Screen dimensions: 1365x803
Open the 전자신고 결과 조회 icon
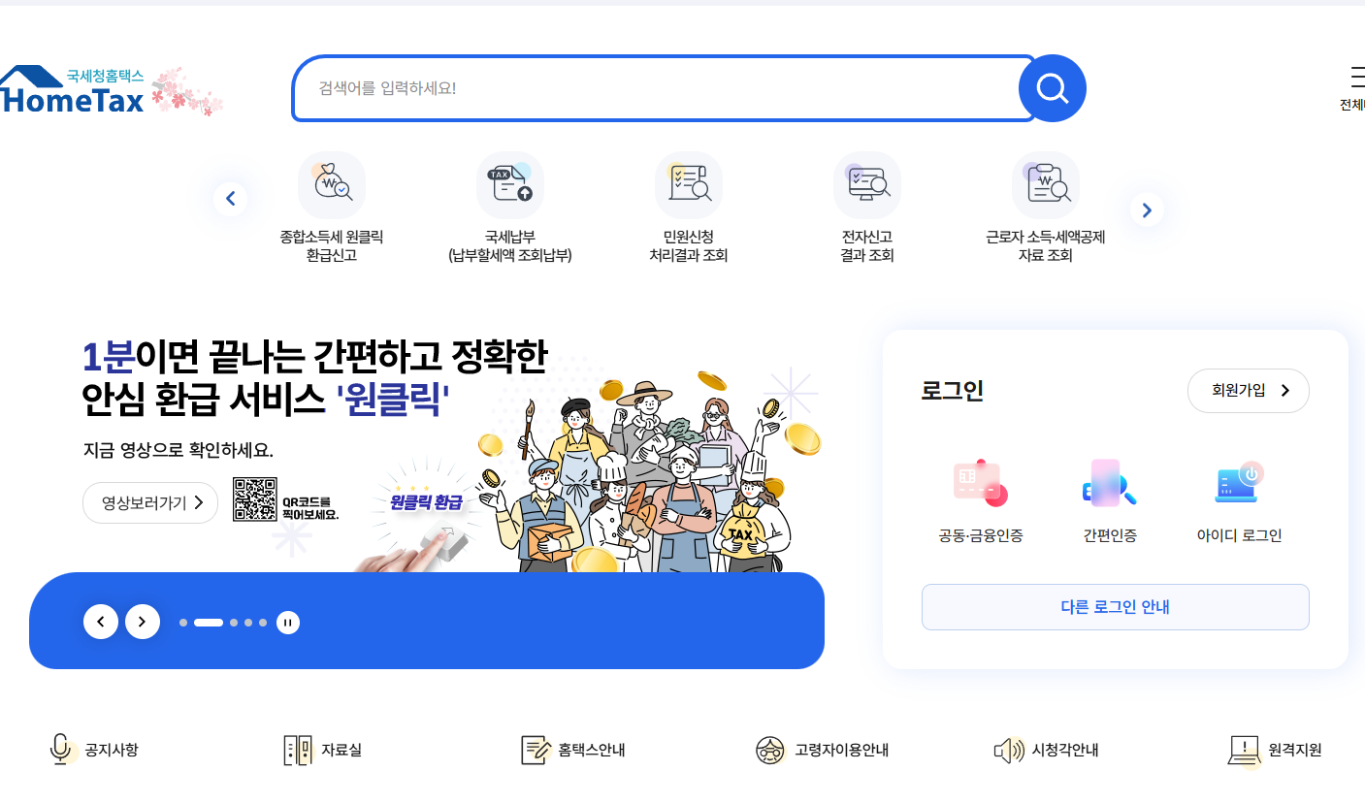867,184
